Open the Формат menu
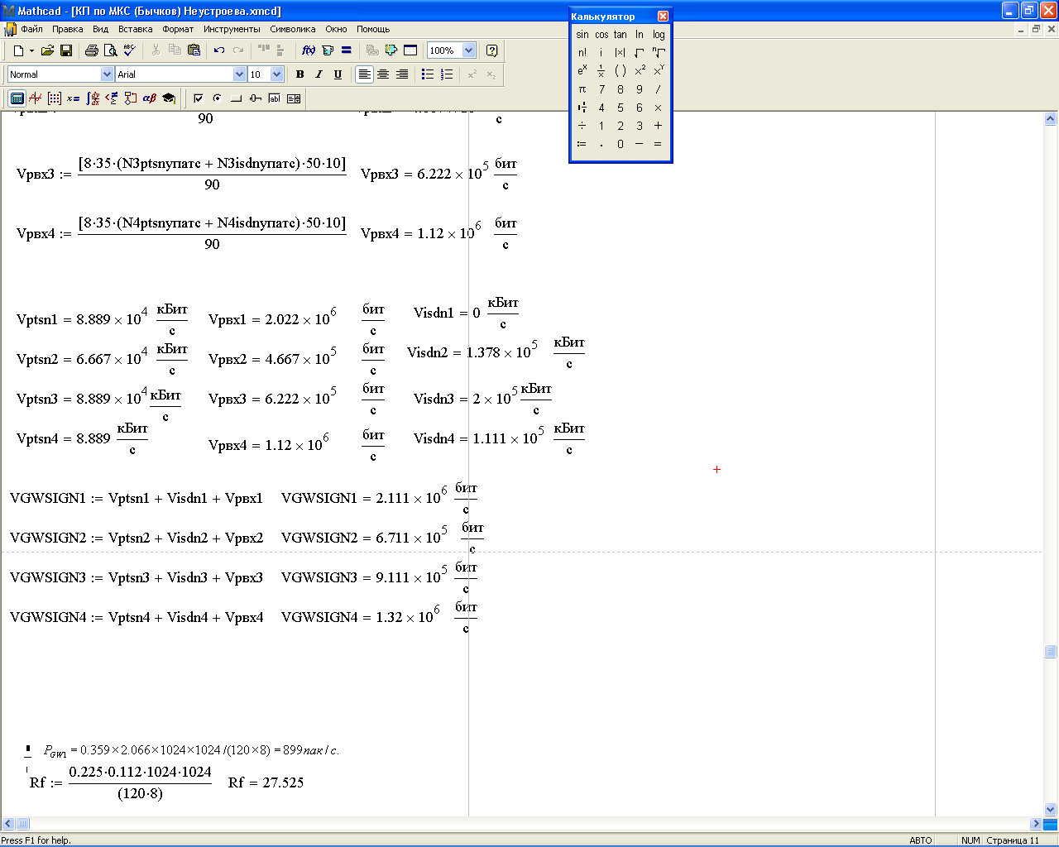The image size is (1059, 847). coord(178,29)
